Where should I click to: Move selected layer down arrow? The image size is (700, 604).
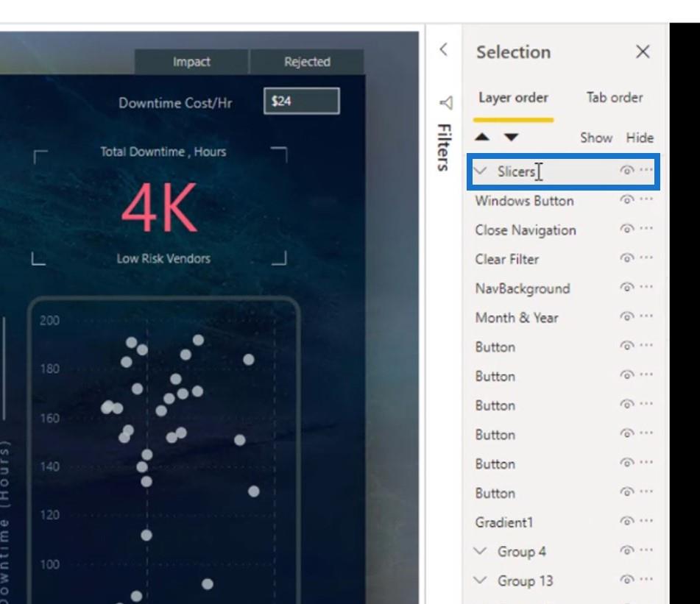click(511, 137)
